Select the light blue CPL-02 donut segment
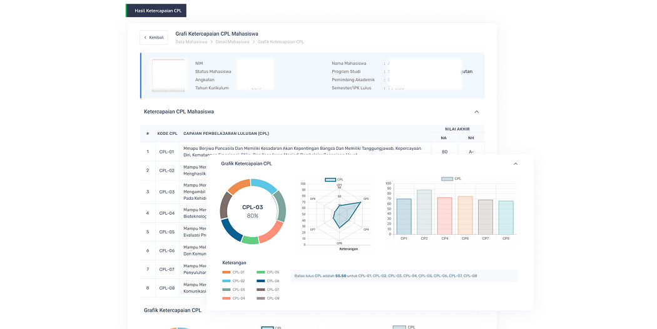657x329 pixels. (265, 185)
